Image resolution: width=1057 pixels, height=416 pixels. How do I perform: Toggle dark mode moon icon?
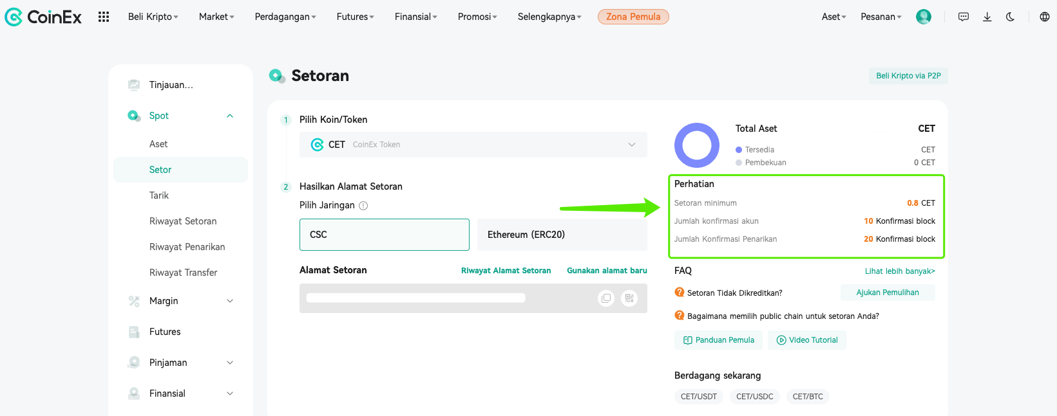1010,17
